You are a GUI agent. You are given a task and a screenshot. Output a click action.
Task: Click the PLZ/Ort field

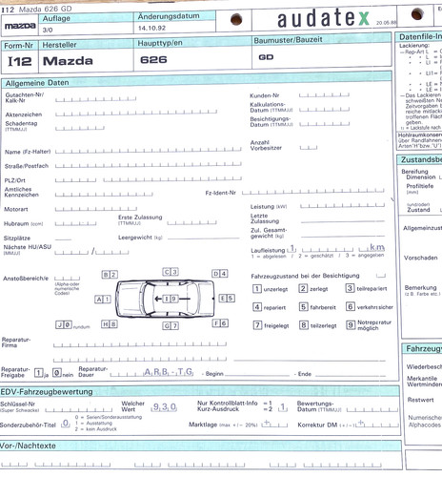(x=149, y=179)
